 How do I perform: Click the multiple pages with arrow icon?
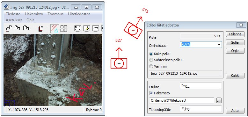point(26,28)
